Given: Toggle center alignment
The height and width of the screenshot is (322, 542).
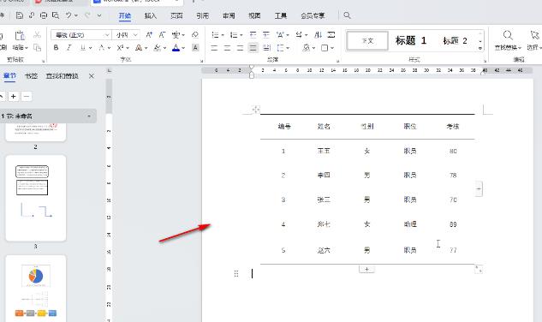Looking at the screenshot, I should [x=227, y=48].
